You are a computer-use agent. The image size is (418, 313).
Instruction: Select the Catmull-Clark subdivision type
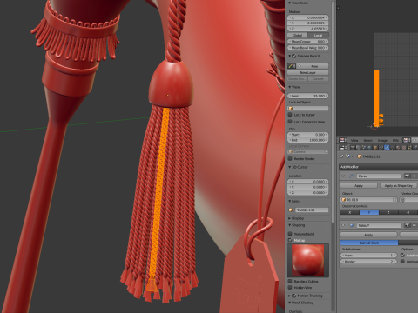point(369,243)
